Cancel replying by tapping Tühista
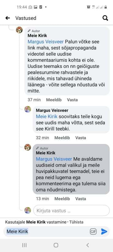The width and height of the screenshot is (113, 252). (76, 222)
